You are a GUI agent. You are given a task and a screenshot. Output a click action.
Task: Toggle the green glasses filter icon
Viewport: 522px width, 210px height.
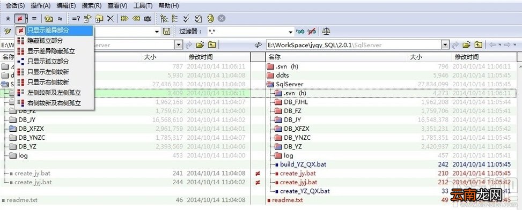[x=300, y=32]
